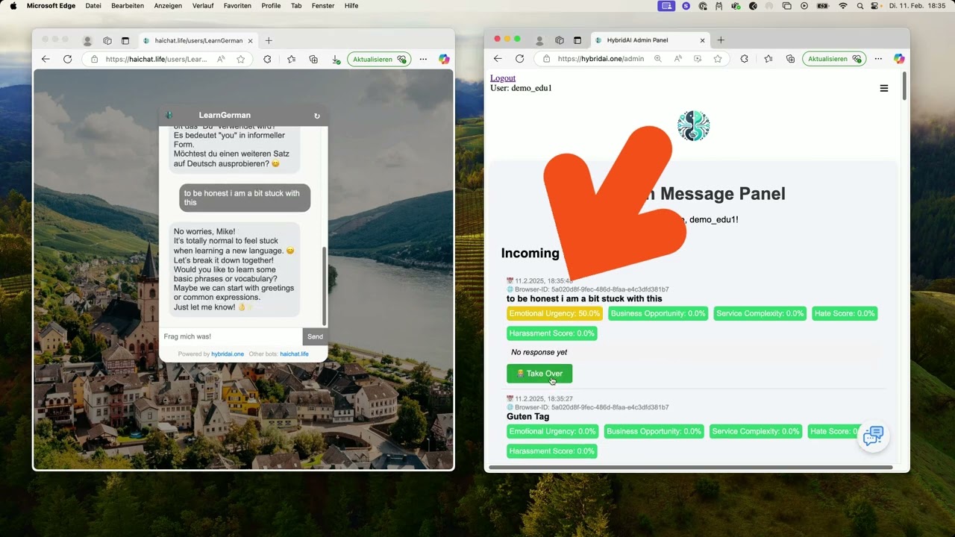Click the chat conversation vertical scrollbar
The width and height of the screenshot is (955, 537).
(324, 286)
